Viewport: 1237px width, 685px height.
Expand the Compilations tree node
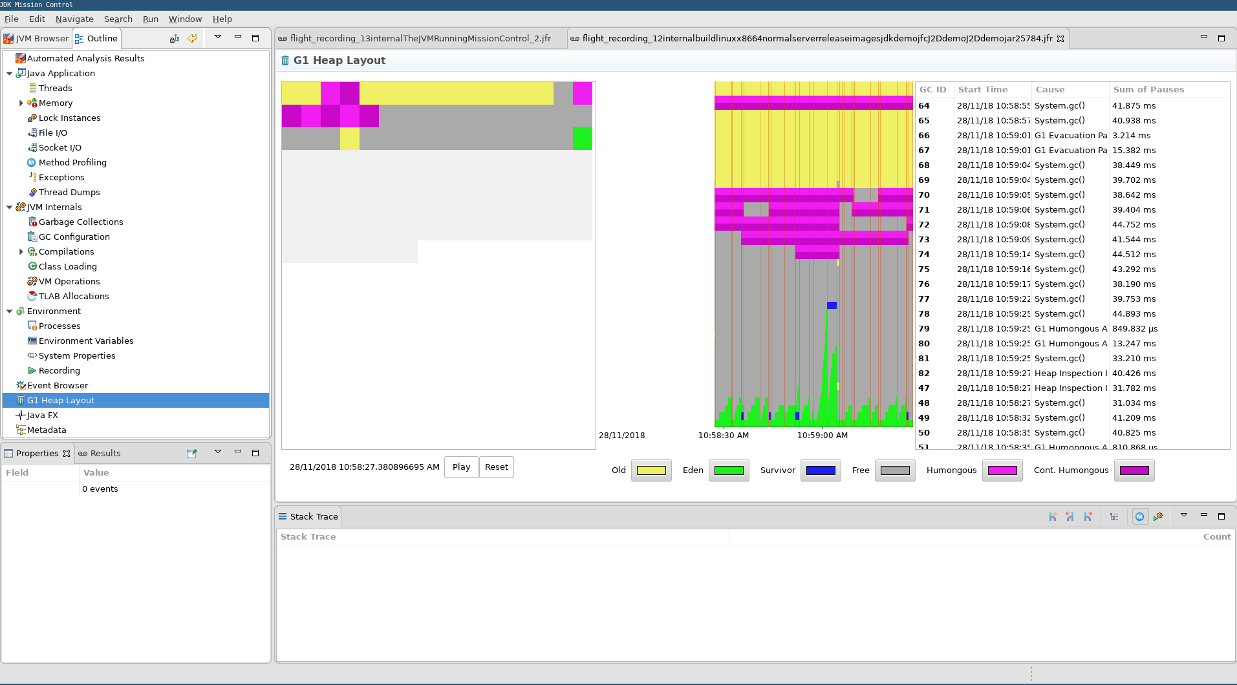[21, 251]
